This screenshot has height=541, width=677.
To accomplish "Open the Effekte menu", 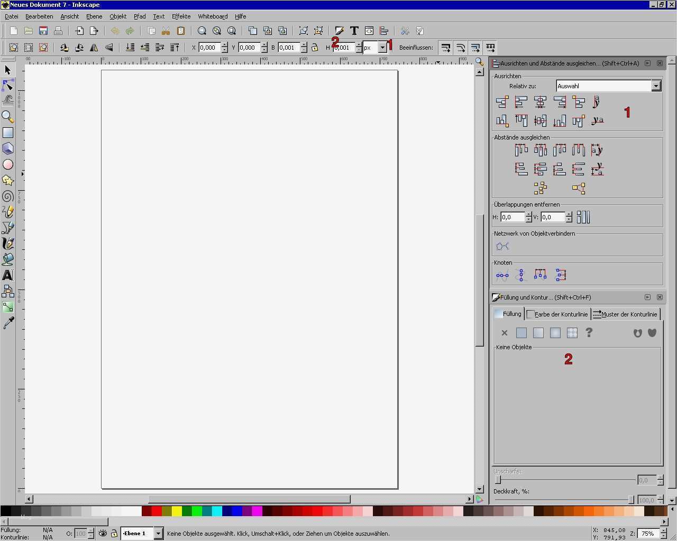I will tap(181, 16).
